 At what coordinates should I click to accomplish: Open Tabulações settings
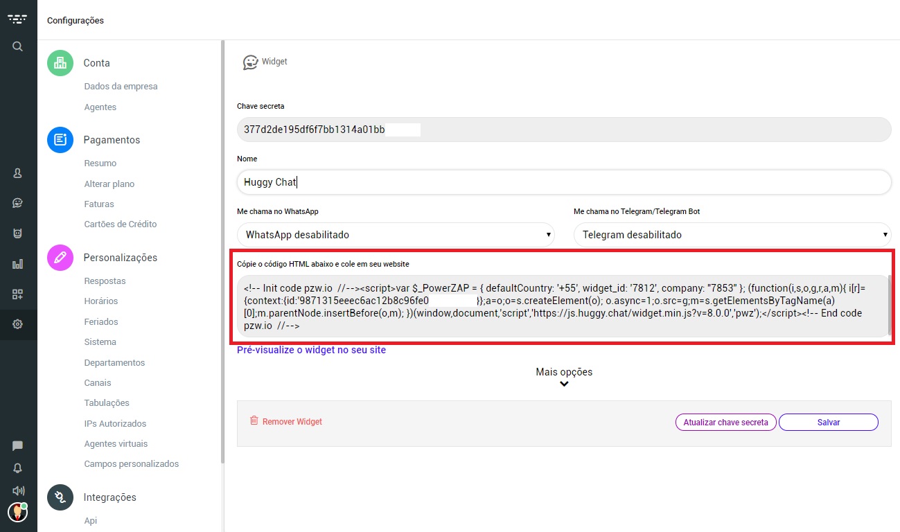coord(107,403)
